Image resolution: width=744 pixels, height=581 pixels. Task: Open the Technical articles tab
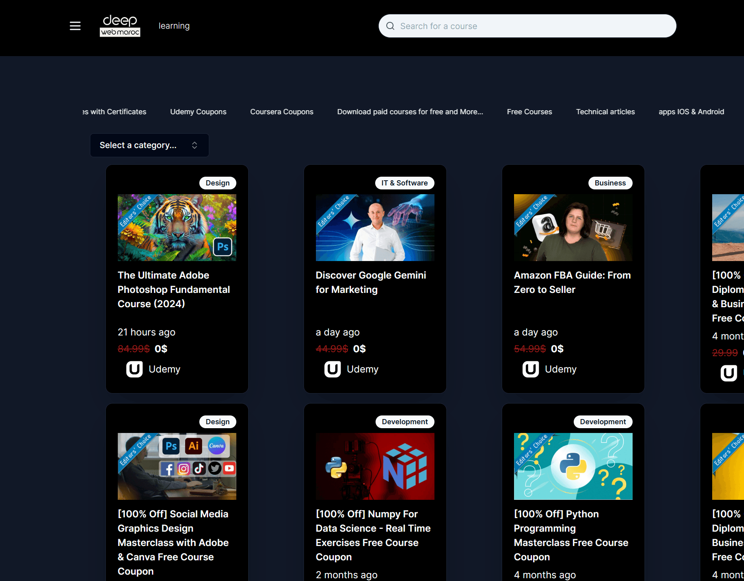(606, 112)
